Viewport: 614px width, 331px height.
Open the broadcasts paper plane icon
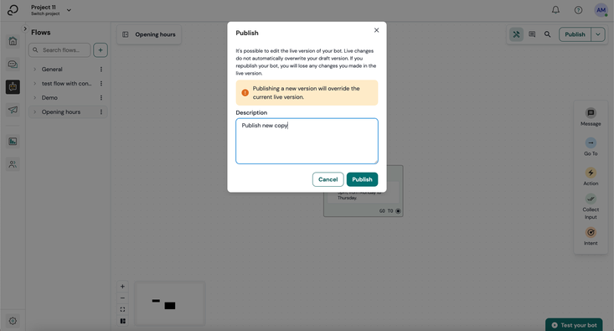pos(13,110)
